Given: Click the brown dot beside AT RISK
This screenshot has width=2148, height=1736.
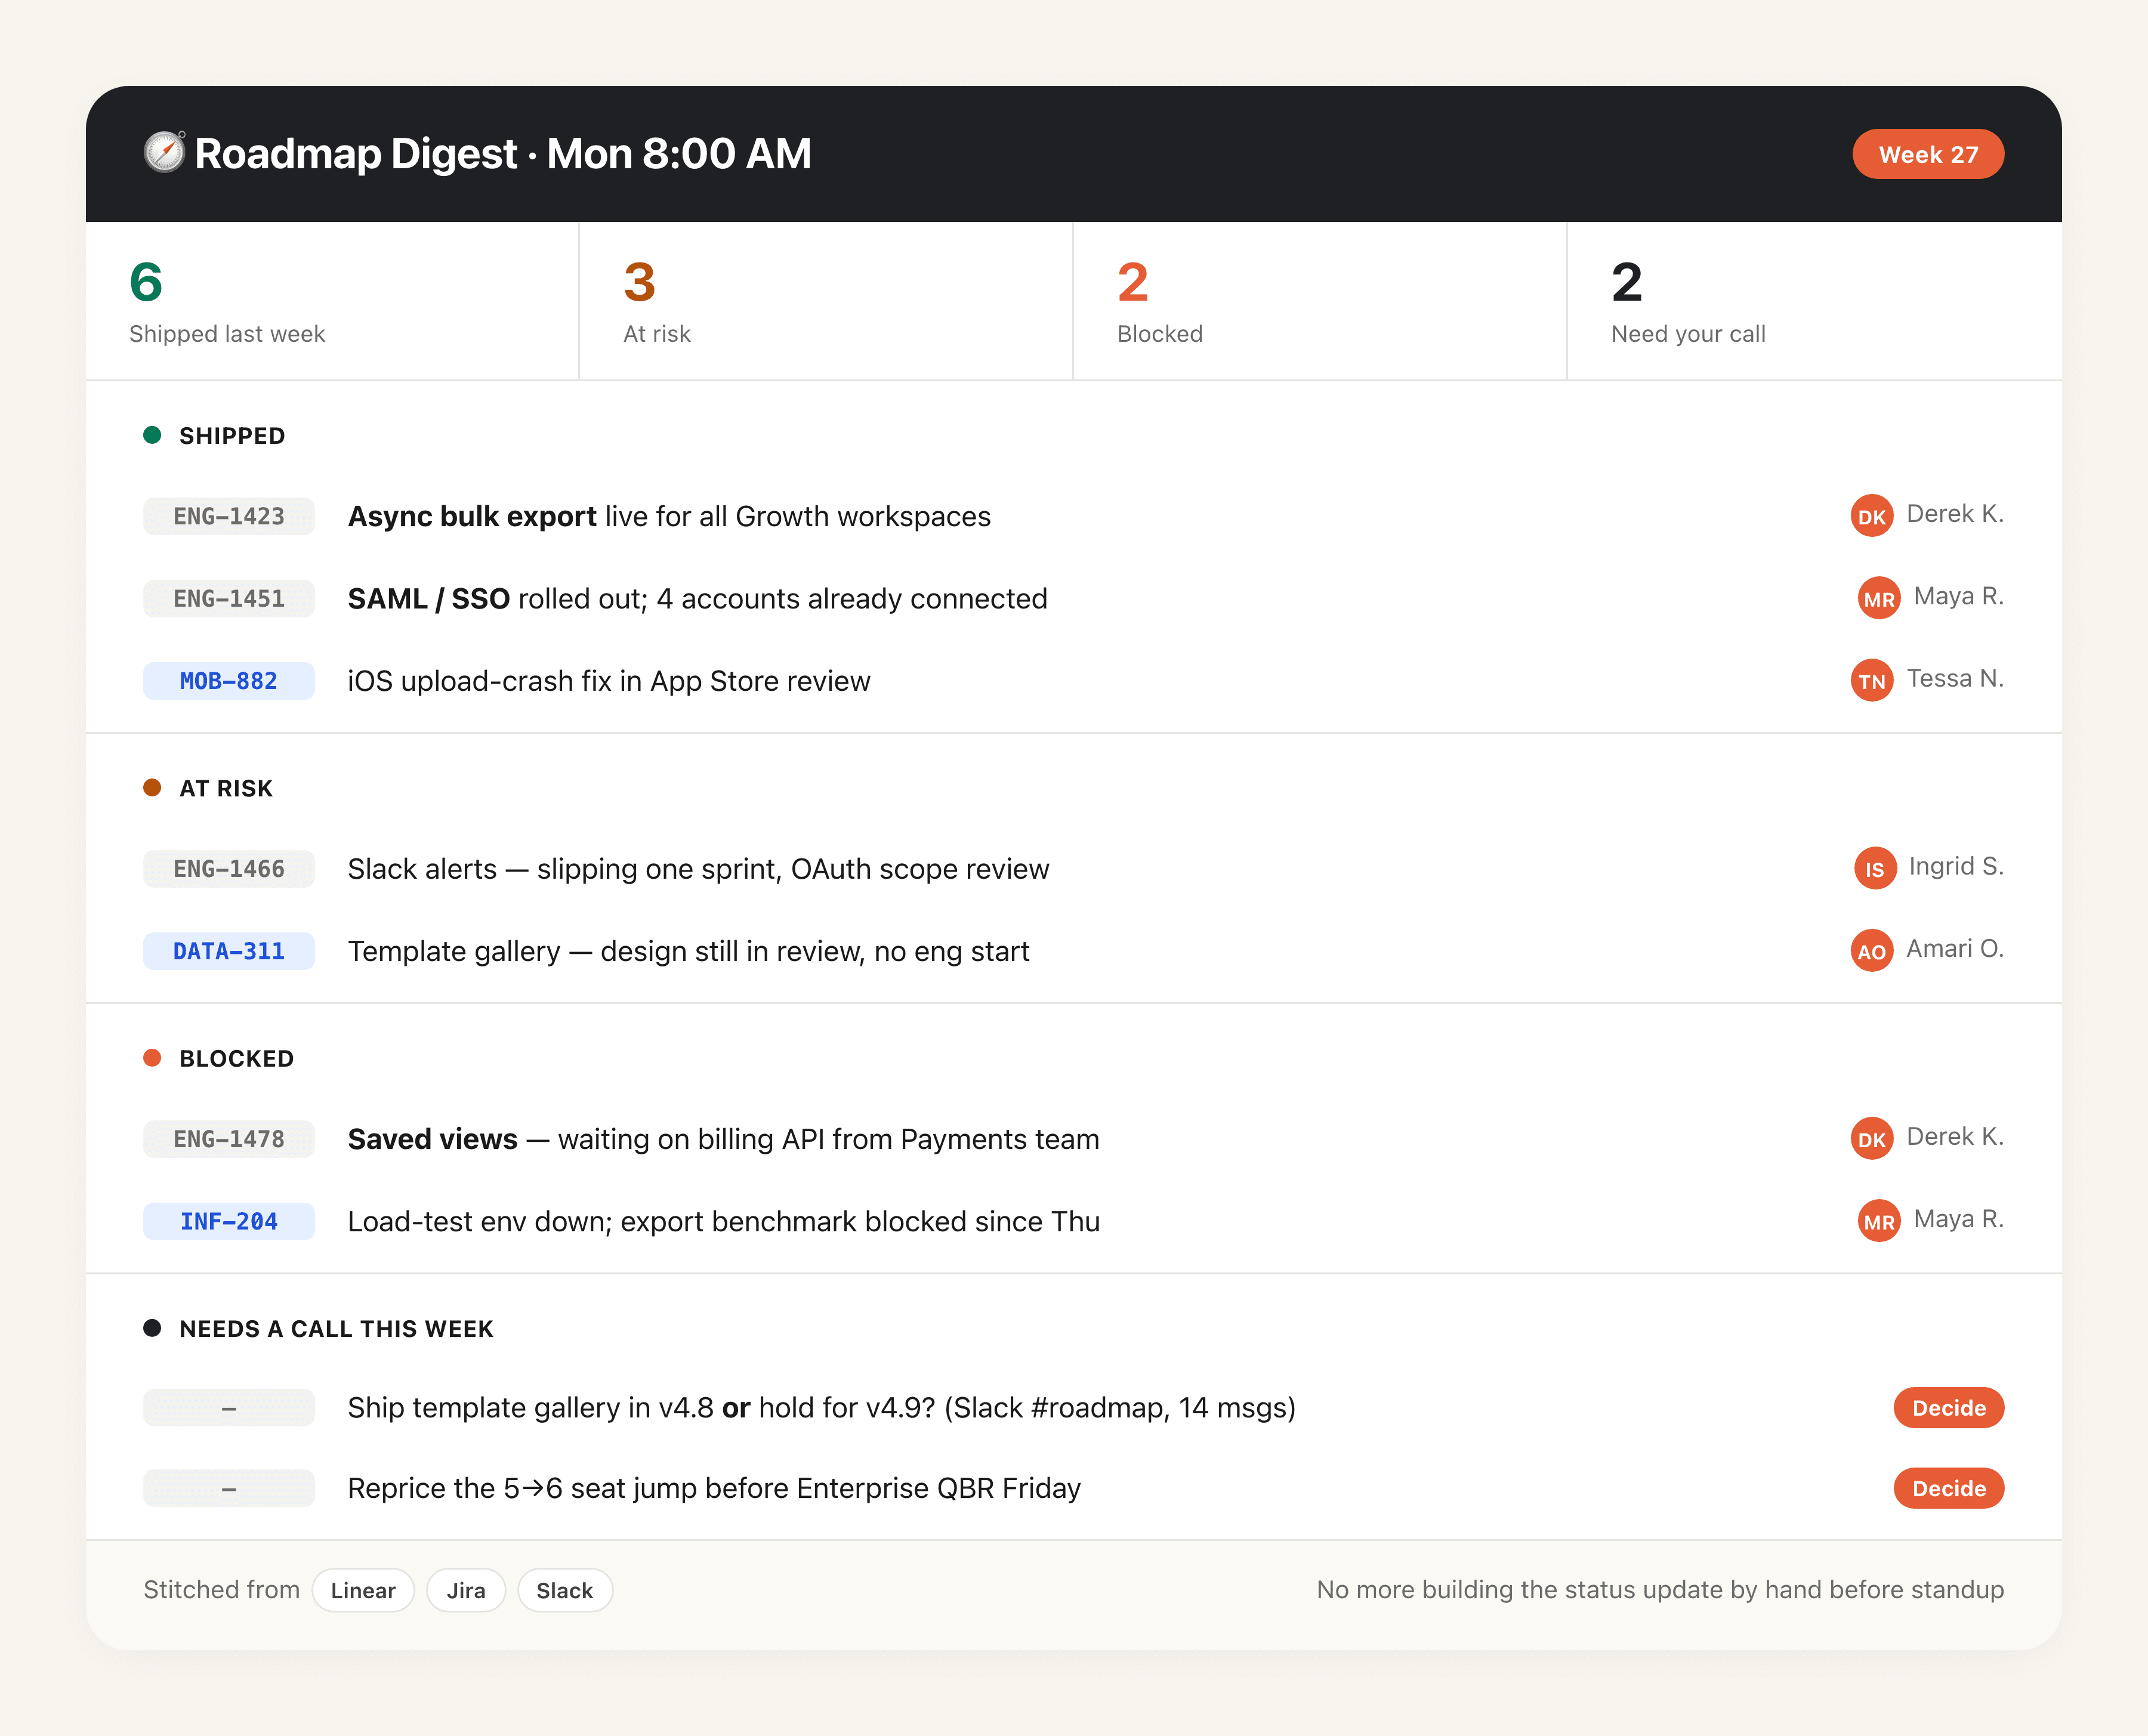Looking at the screenshot, I should tap(152, 788).
